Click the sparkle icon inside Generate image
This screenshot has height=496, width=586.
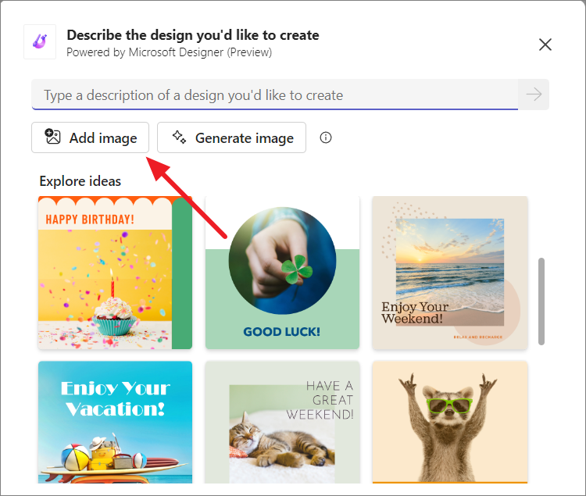pyautogui.click(x=179, y=137)
